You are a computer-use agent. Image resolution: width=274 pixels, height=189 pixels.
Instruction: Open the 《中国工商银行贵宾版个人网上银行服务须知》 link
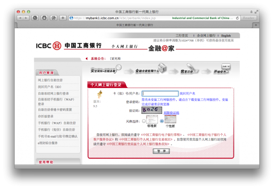click(x=138, y=144)
